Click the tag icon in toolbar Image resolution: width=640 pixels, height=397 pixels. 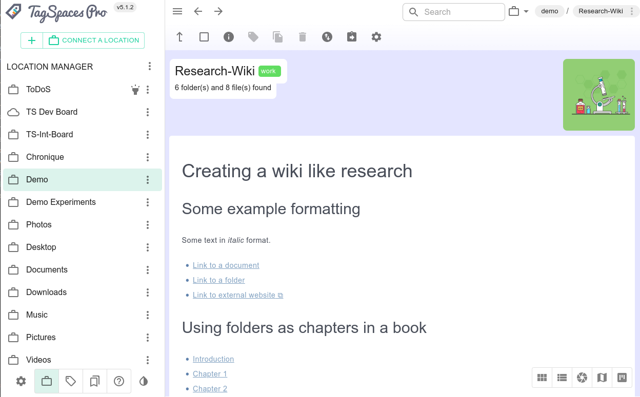click(253, 37)
